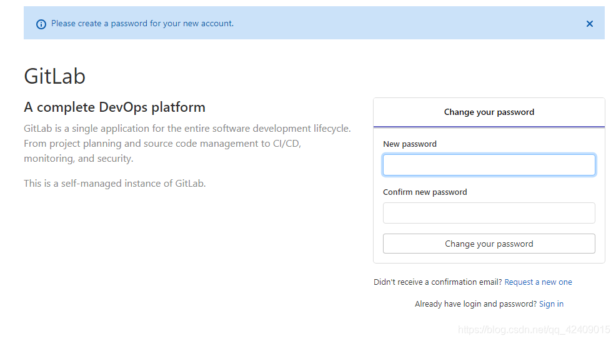
Task: Click the 'Already have login and password?' text
Action: coord(475,304)
